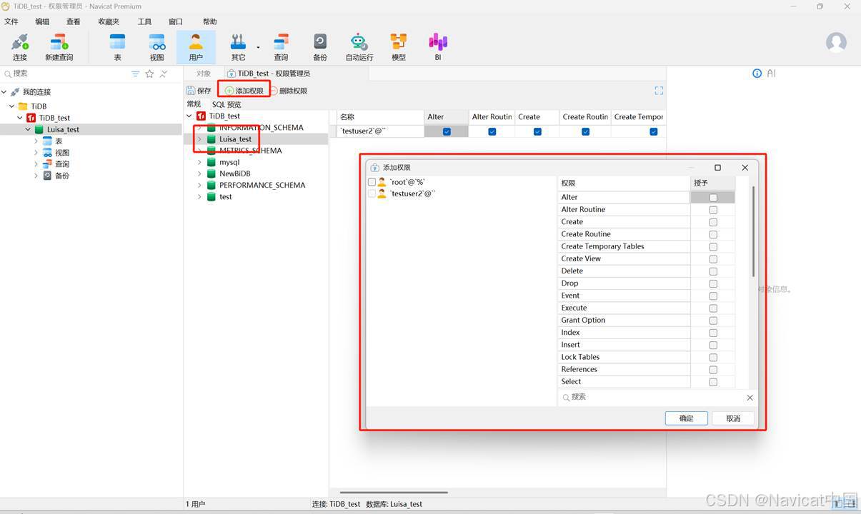Viewport: 861px width, 514px height.
Task: Open 自动运行 automation toolbar icon
Action: [x=359, y=47]
